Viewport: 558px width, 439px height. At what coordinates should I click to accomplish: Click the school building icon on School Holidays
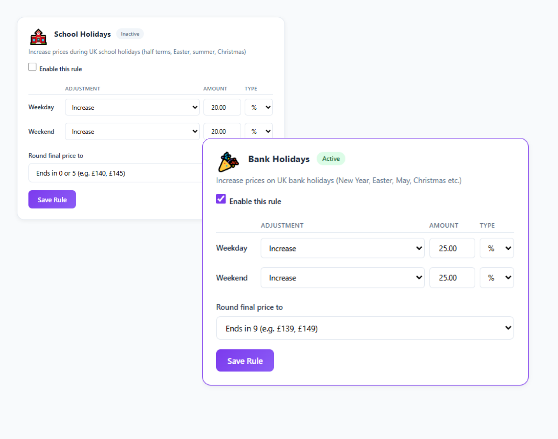pyautogui.click(x=38, y=37)
